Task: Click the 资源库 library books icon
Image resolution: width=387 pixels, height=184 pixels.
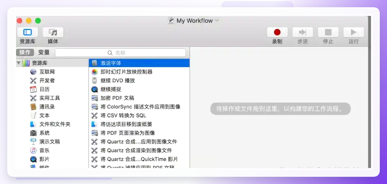Action: [26, 63]
